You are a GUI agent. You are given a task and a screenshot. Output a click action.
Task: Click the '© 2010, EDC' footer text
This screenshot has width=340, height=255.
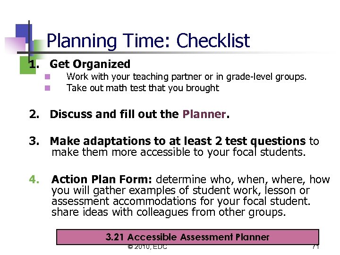pyautogui.click(x=147, y=246)
